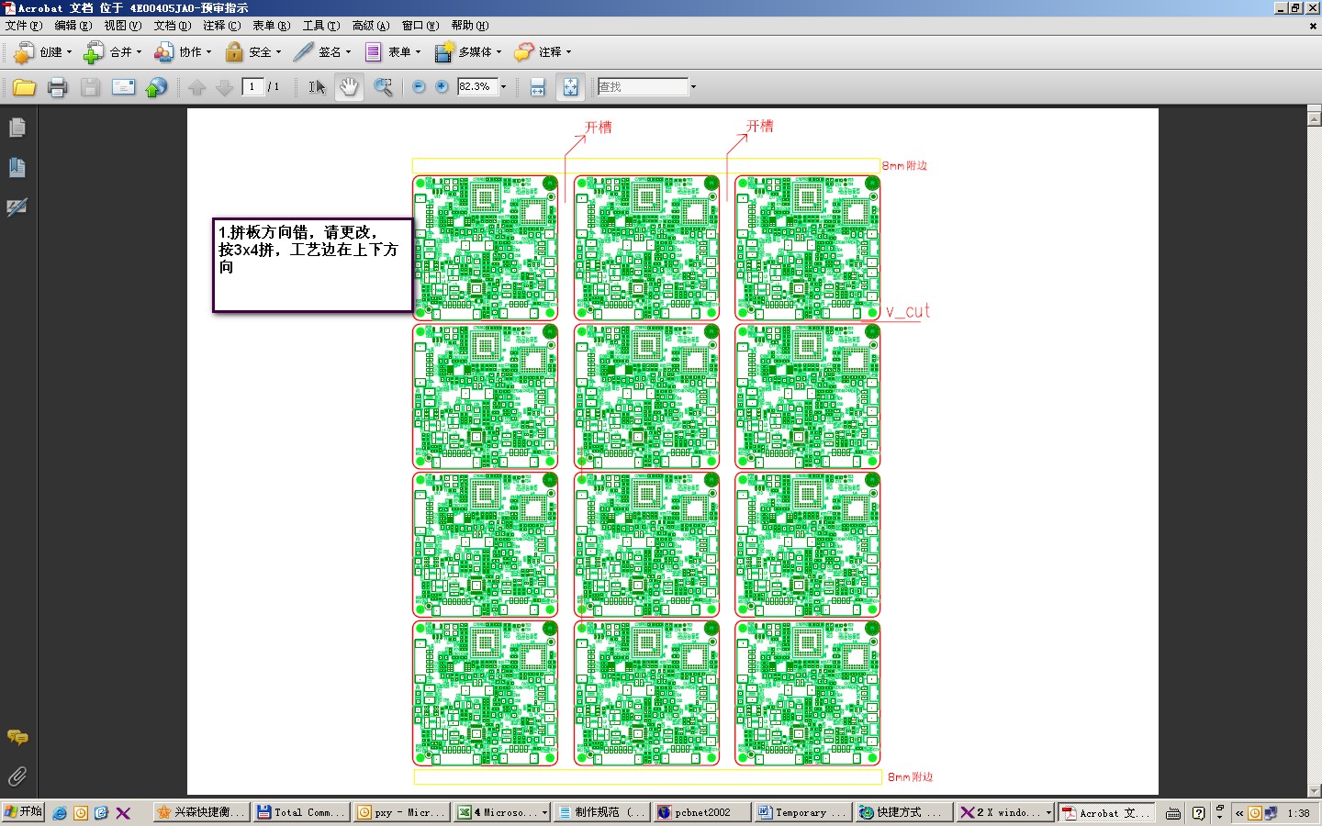
Task: Click the bottom 8mm附边 label
Action: (x=911, y=777)
